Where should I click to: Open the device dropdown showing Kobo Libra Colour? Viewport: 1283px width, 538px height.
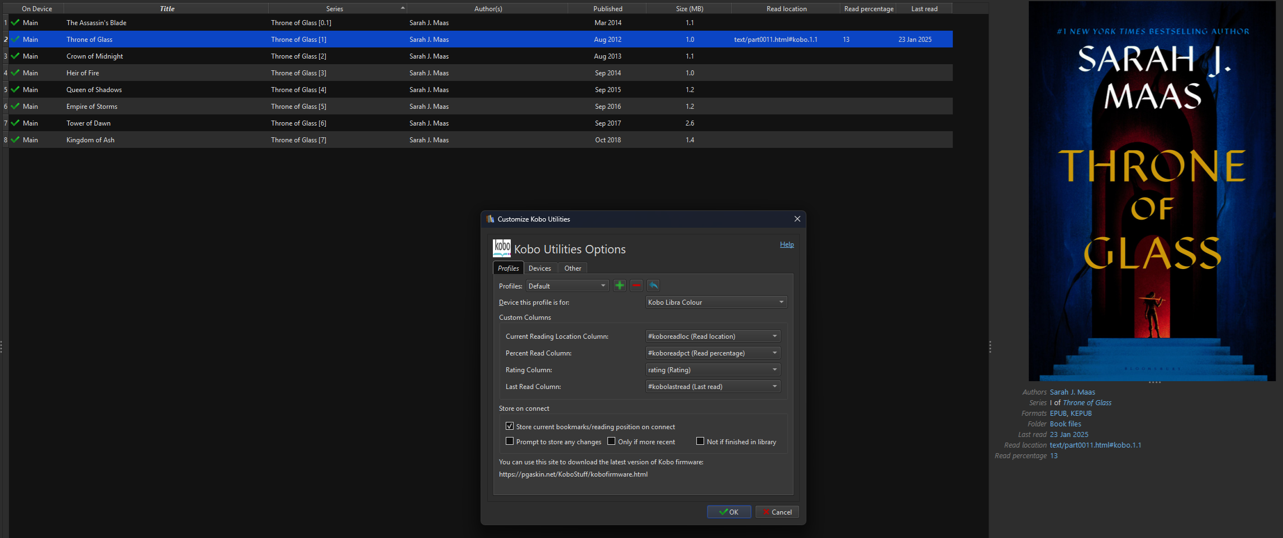click(x=716, y=302)
